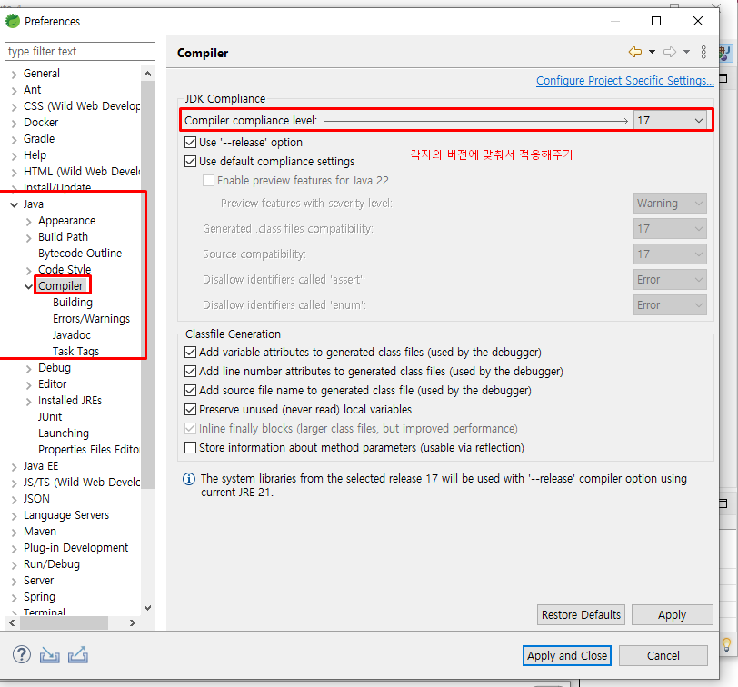
Task: Open Generated .class files compatibility dropdown
Action: pos(670,229)
